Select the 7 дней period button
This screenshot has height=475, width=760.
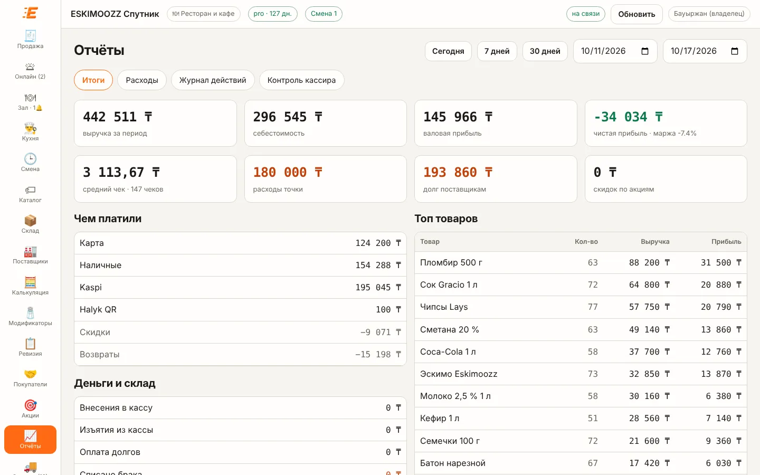pos(497,51)
